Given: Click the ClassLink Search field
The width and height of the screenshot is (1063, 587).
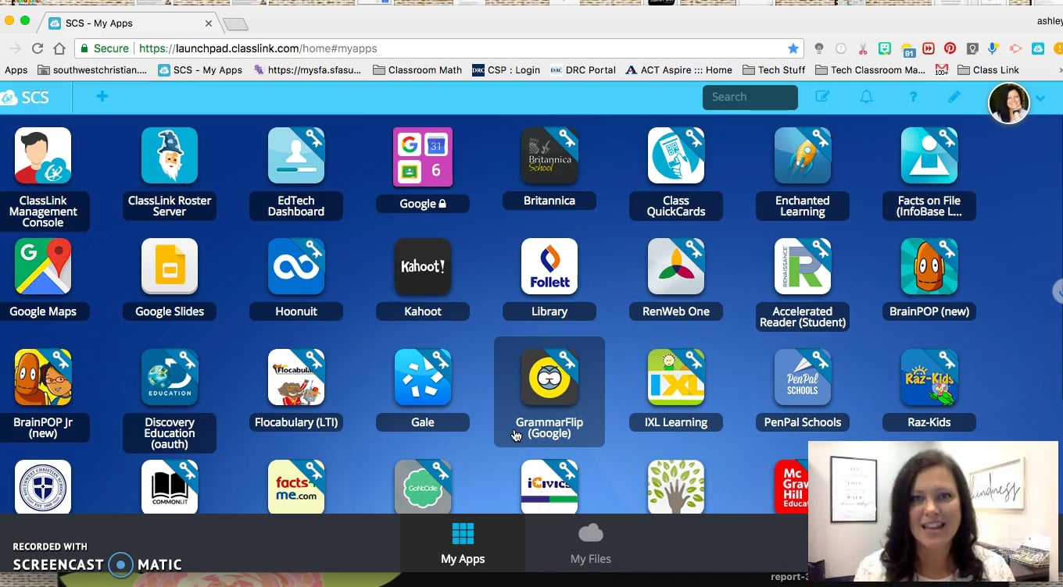Looking at the screenshot, I should click(x=750, y=97).
